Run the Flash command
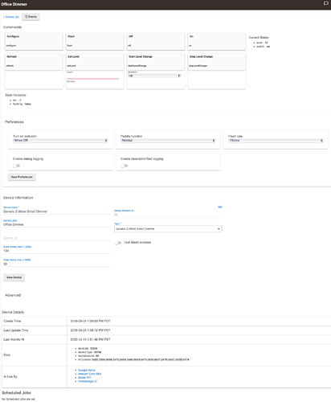 [x=95, y=41]
